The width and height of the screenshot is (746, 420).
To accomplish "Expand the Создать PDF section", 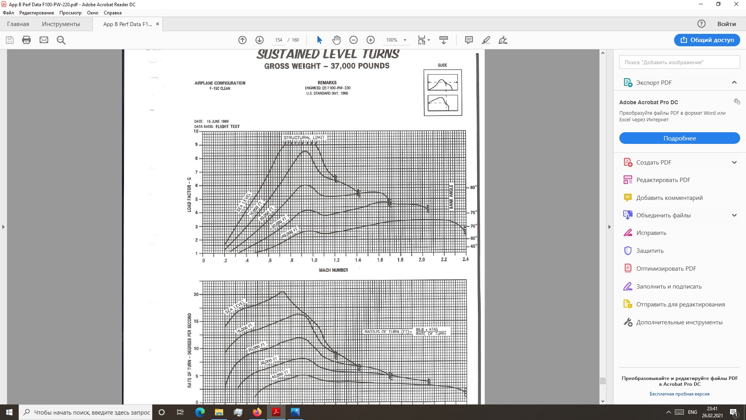I will pos(734,163).
